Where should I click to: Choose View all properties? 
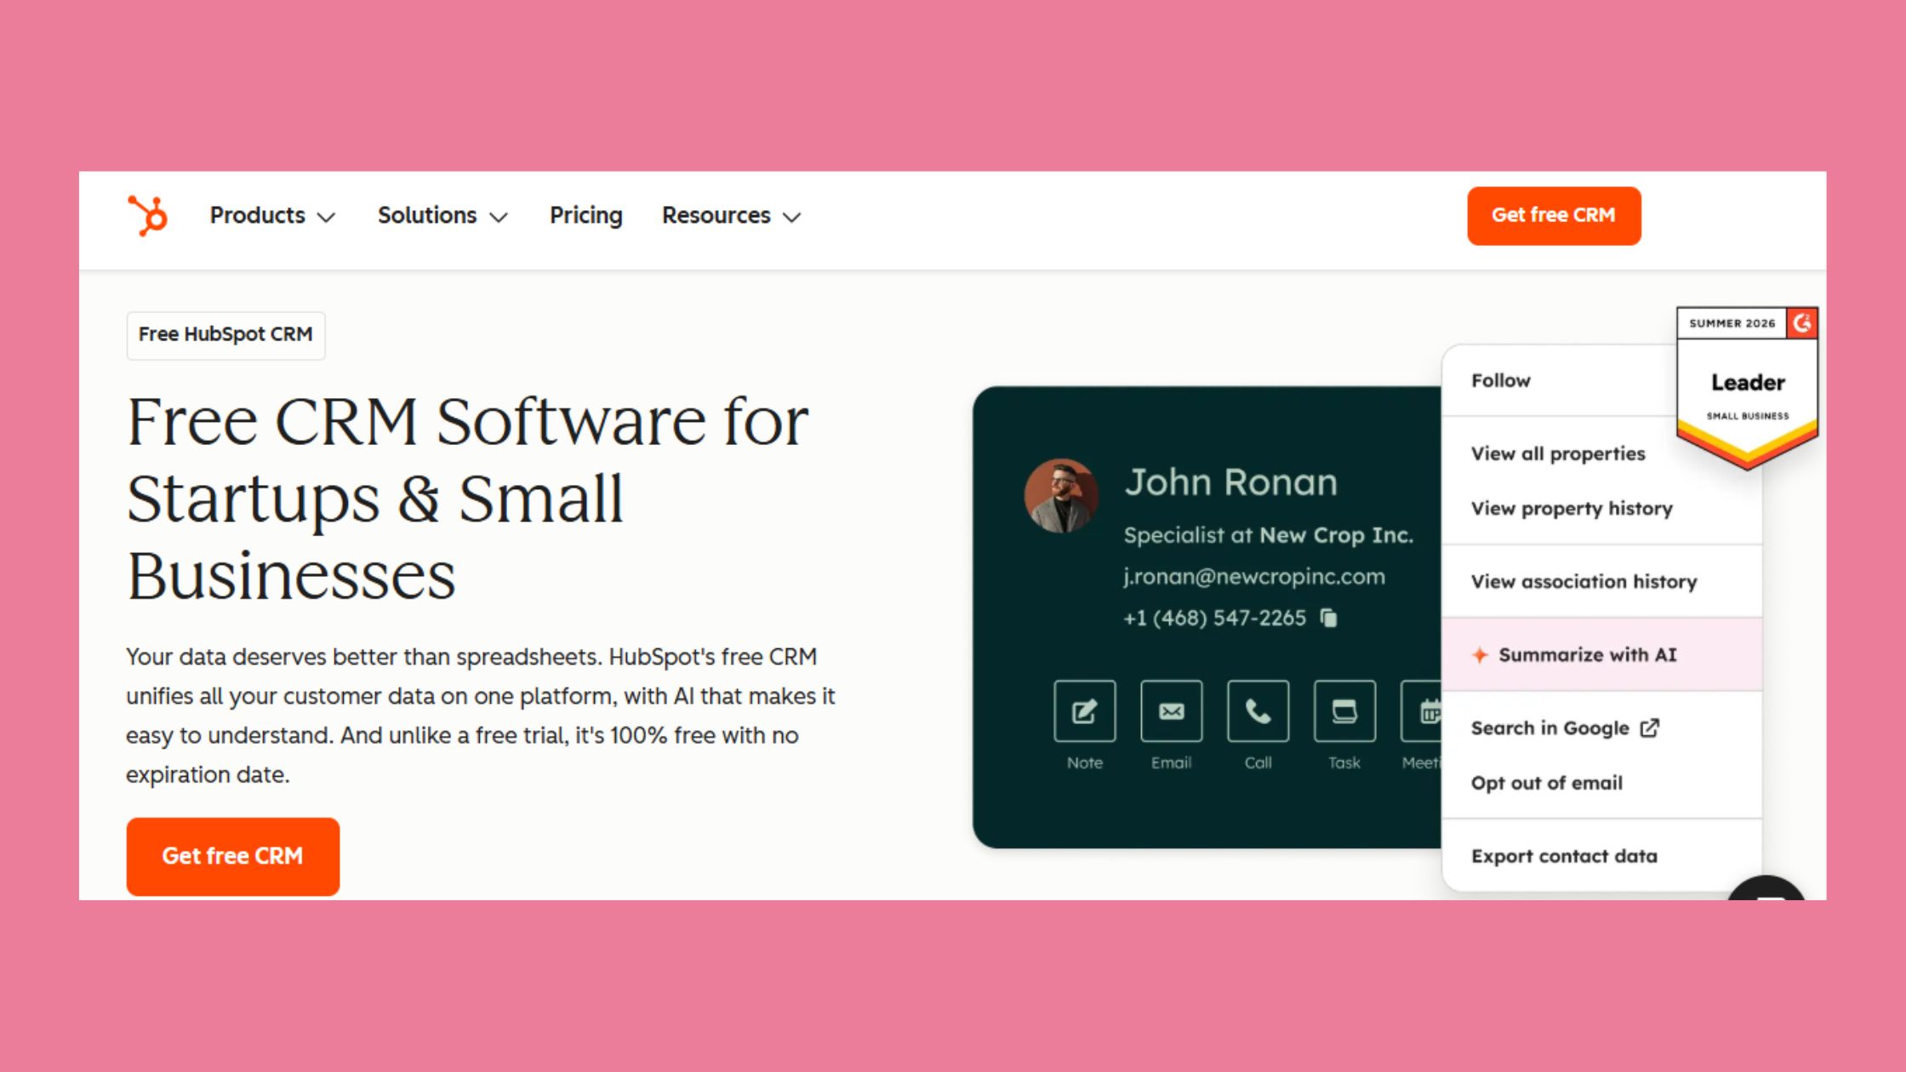[1558, 454]
